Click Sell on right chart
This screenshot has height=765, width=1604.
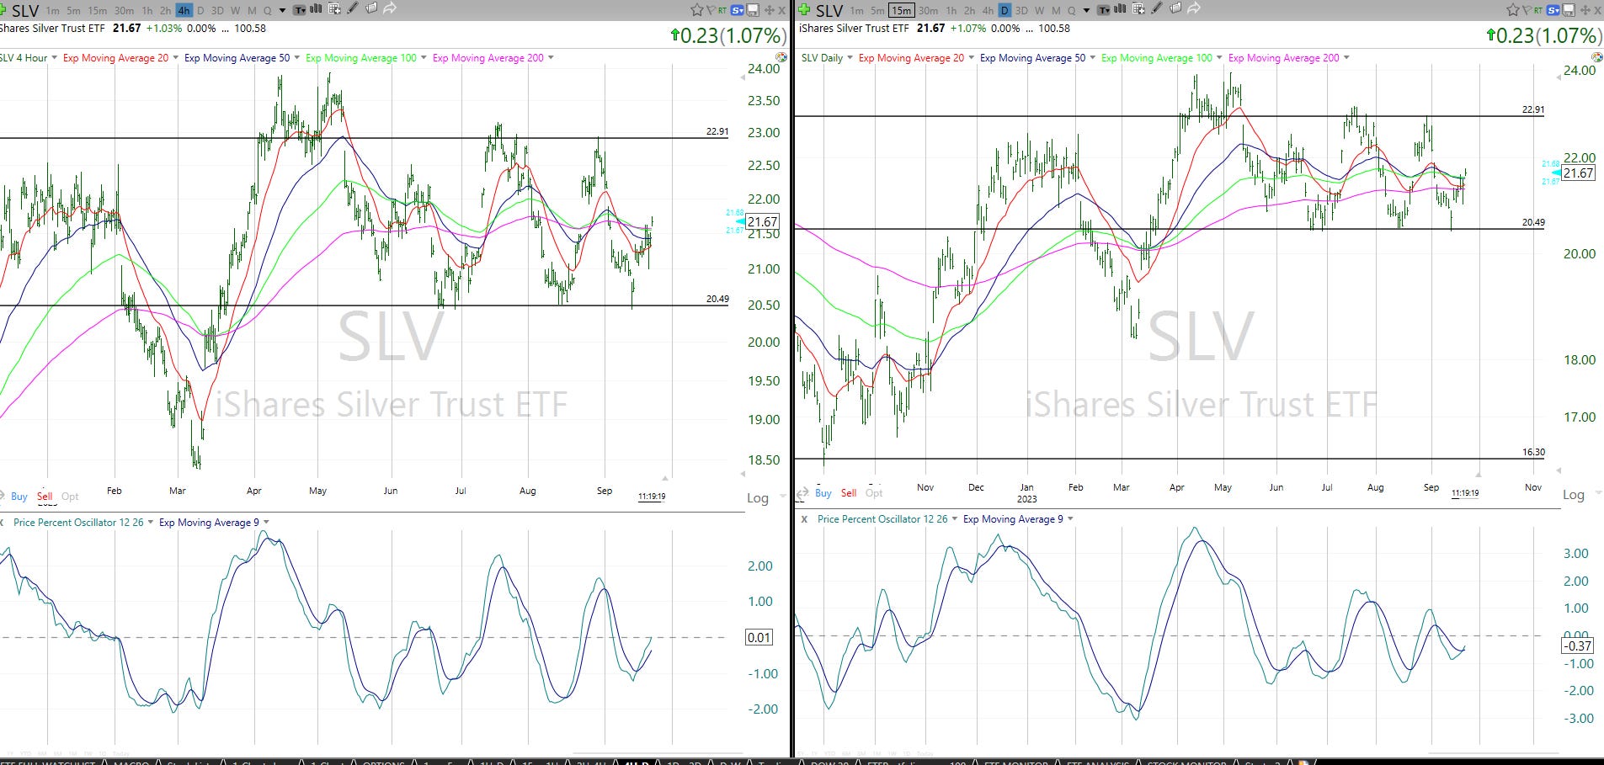[x=849, y=493]
